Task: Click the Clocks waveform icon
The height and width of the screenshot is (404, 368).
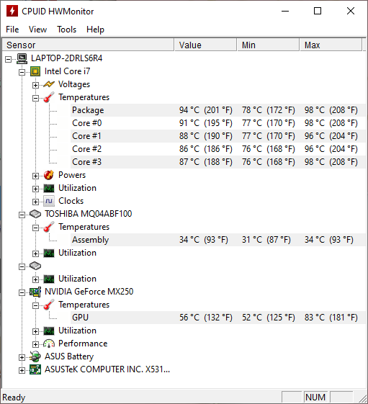Action: coord(49,201)
